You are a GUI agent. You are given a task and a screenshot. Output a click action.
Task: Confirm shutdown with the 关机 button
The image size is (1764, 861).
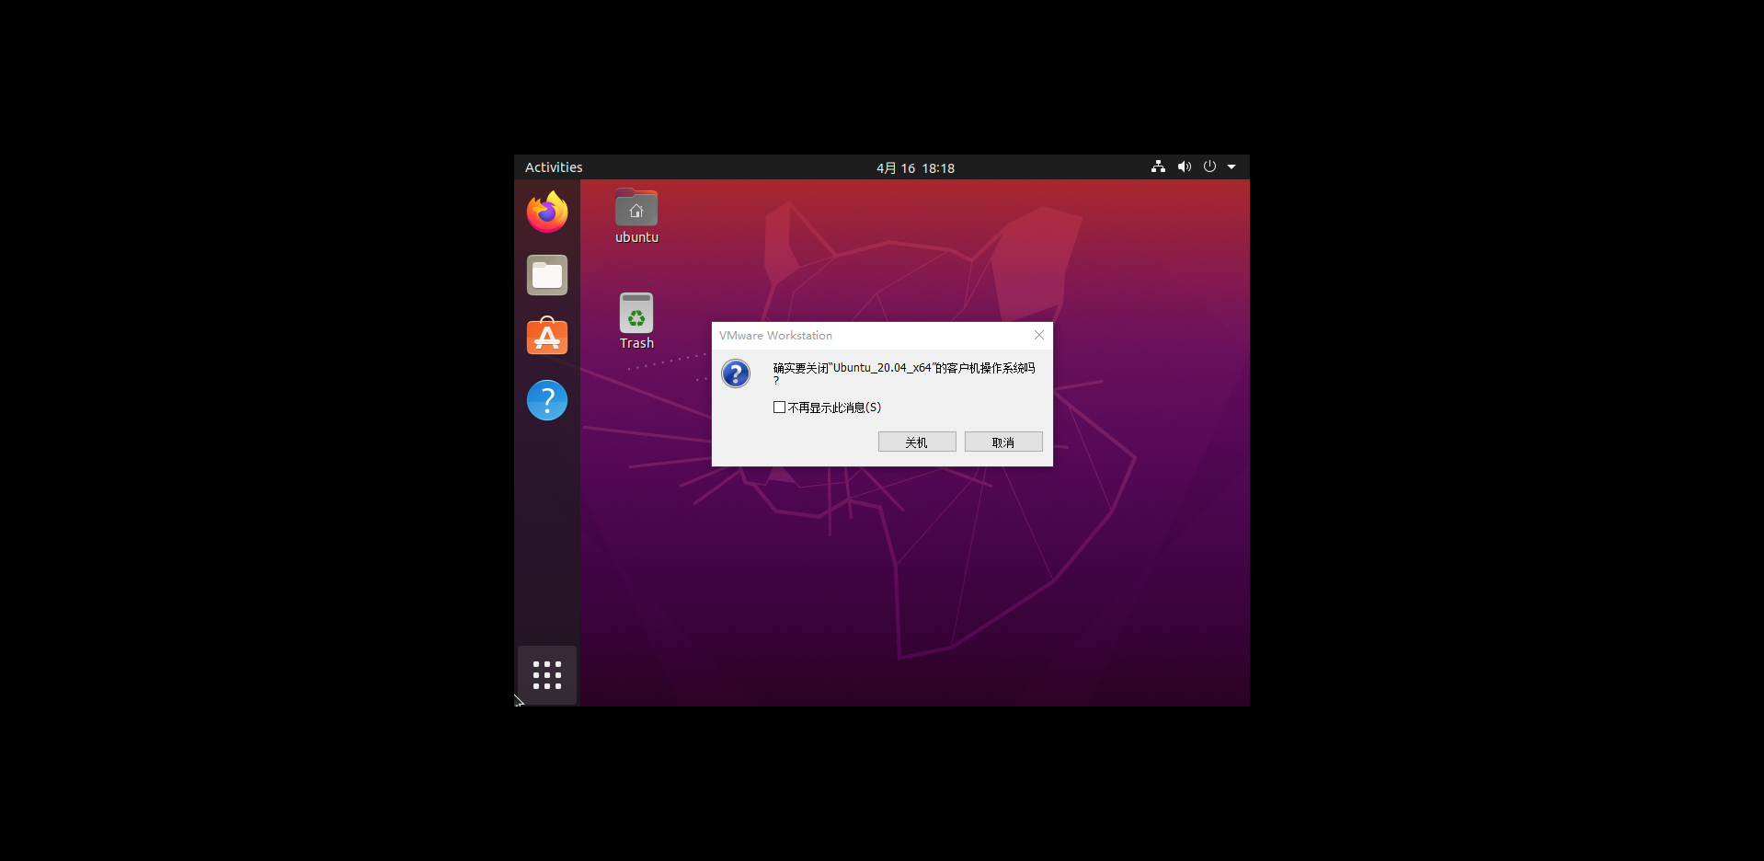pyautogui.click(x=917, y=442)
